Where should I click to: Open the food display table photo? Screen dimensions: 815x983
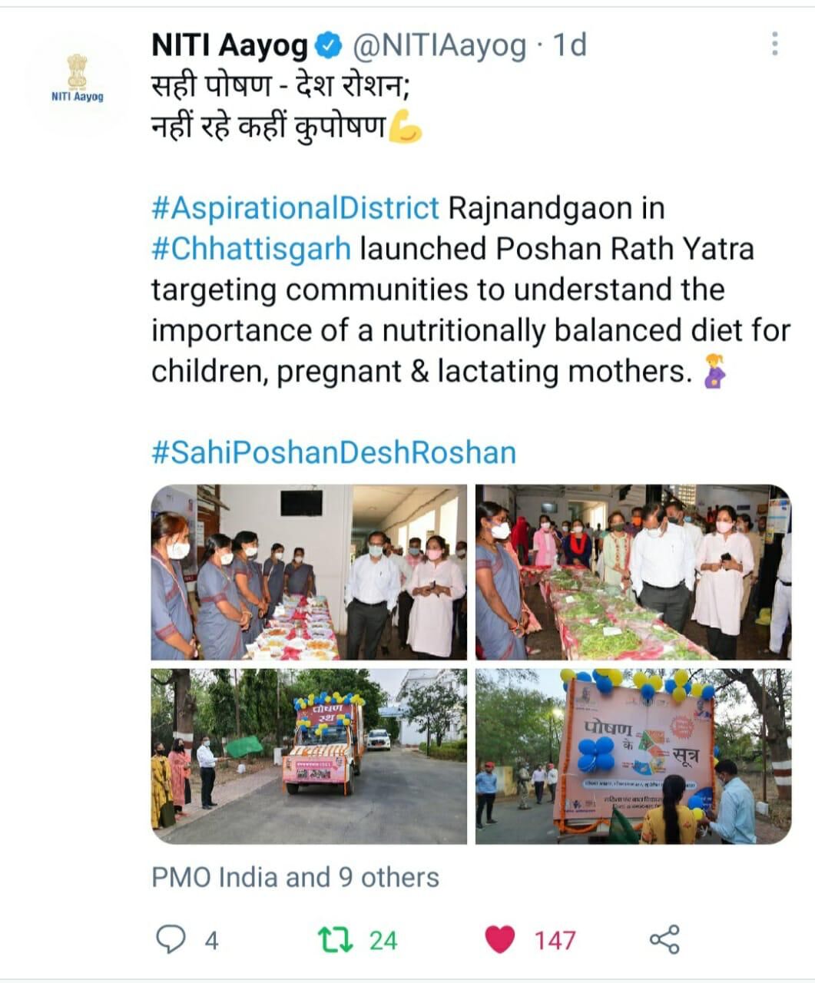[309, 572]
